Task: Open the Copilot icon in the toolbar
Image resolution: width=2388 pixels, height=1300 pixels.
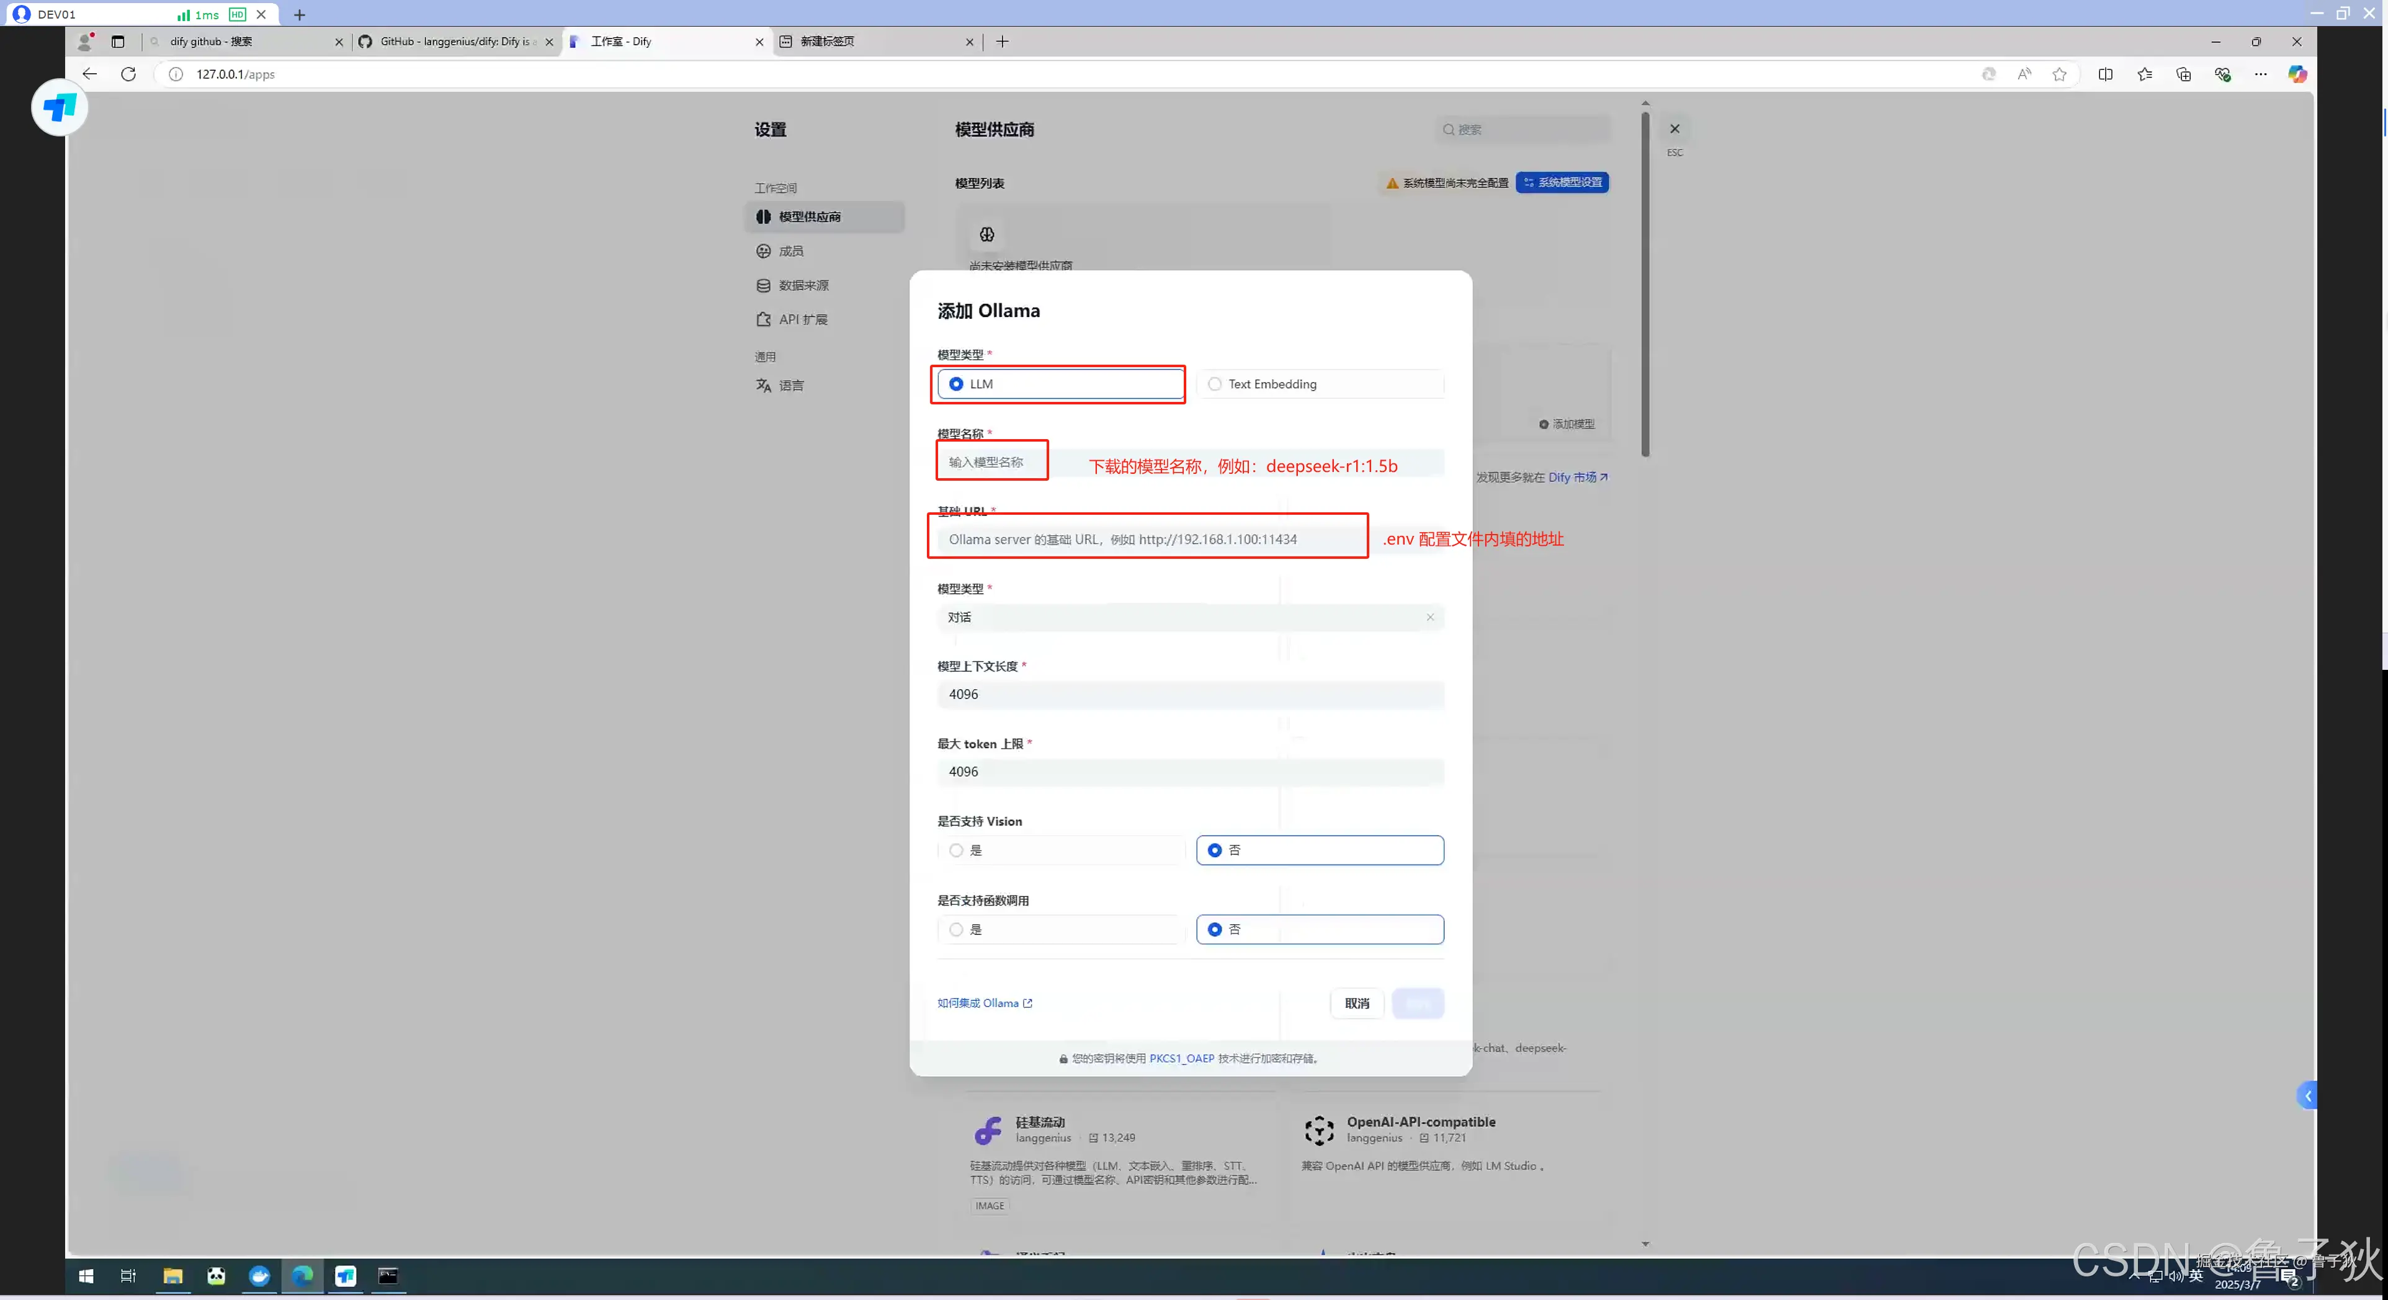Action: 2297,74
